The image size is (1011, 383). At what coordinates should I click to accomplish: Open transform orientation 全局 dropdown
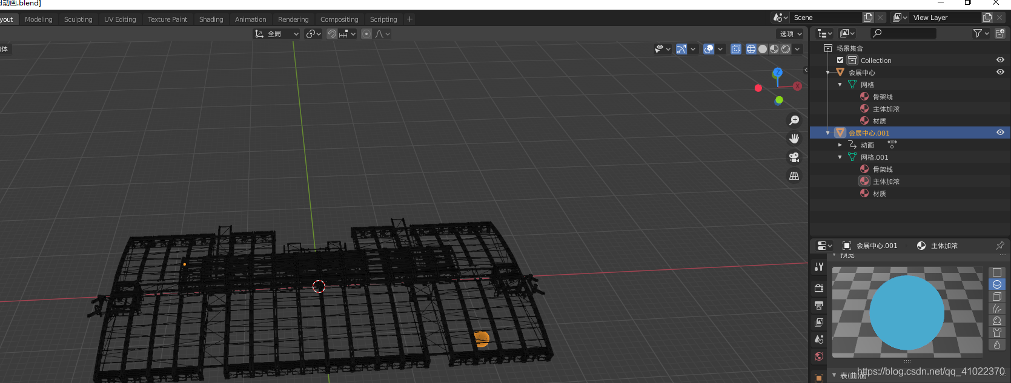(x=277, y=34)
